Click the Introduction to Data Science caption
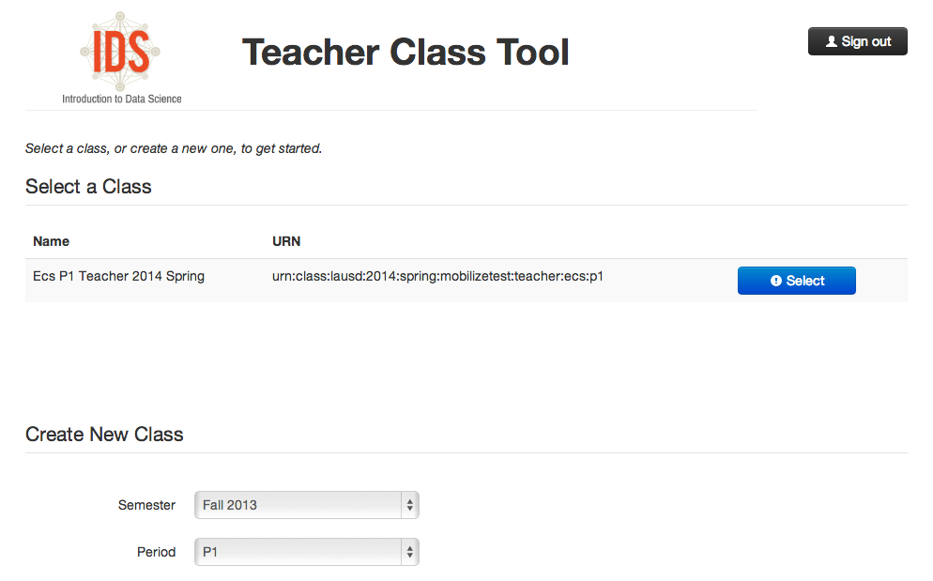 pyautogui.click(x=122, y=99)
